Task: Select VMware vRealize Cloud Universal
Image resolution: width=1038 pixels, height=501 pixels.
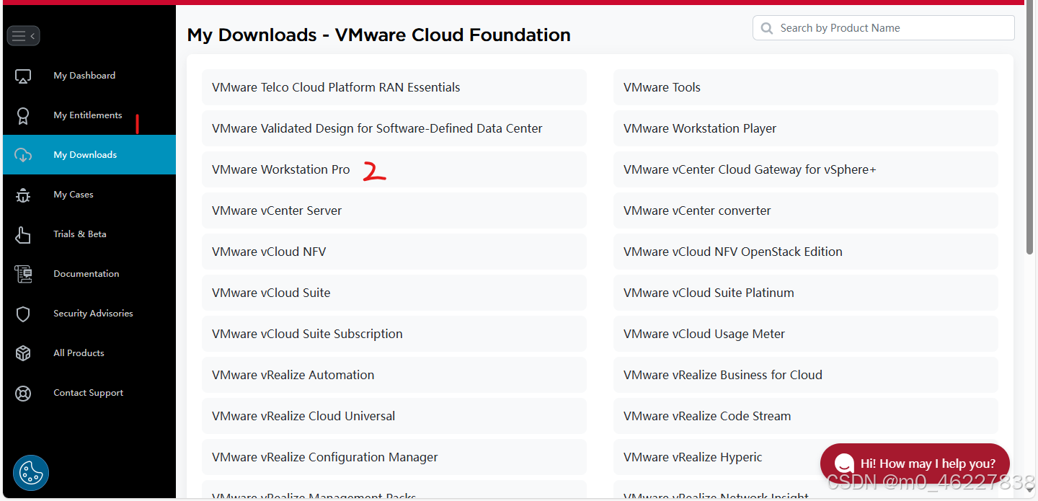Action: (394, 416)
